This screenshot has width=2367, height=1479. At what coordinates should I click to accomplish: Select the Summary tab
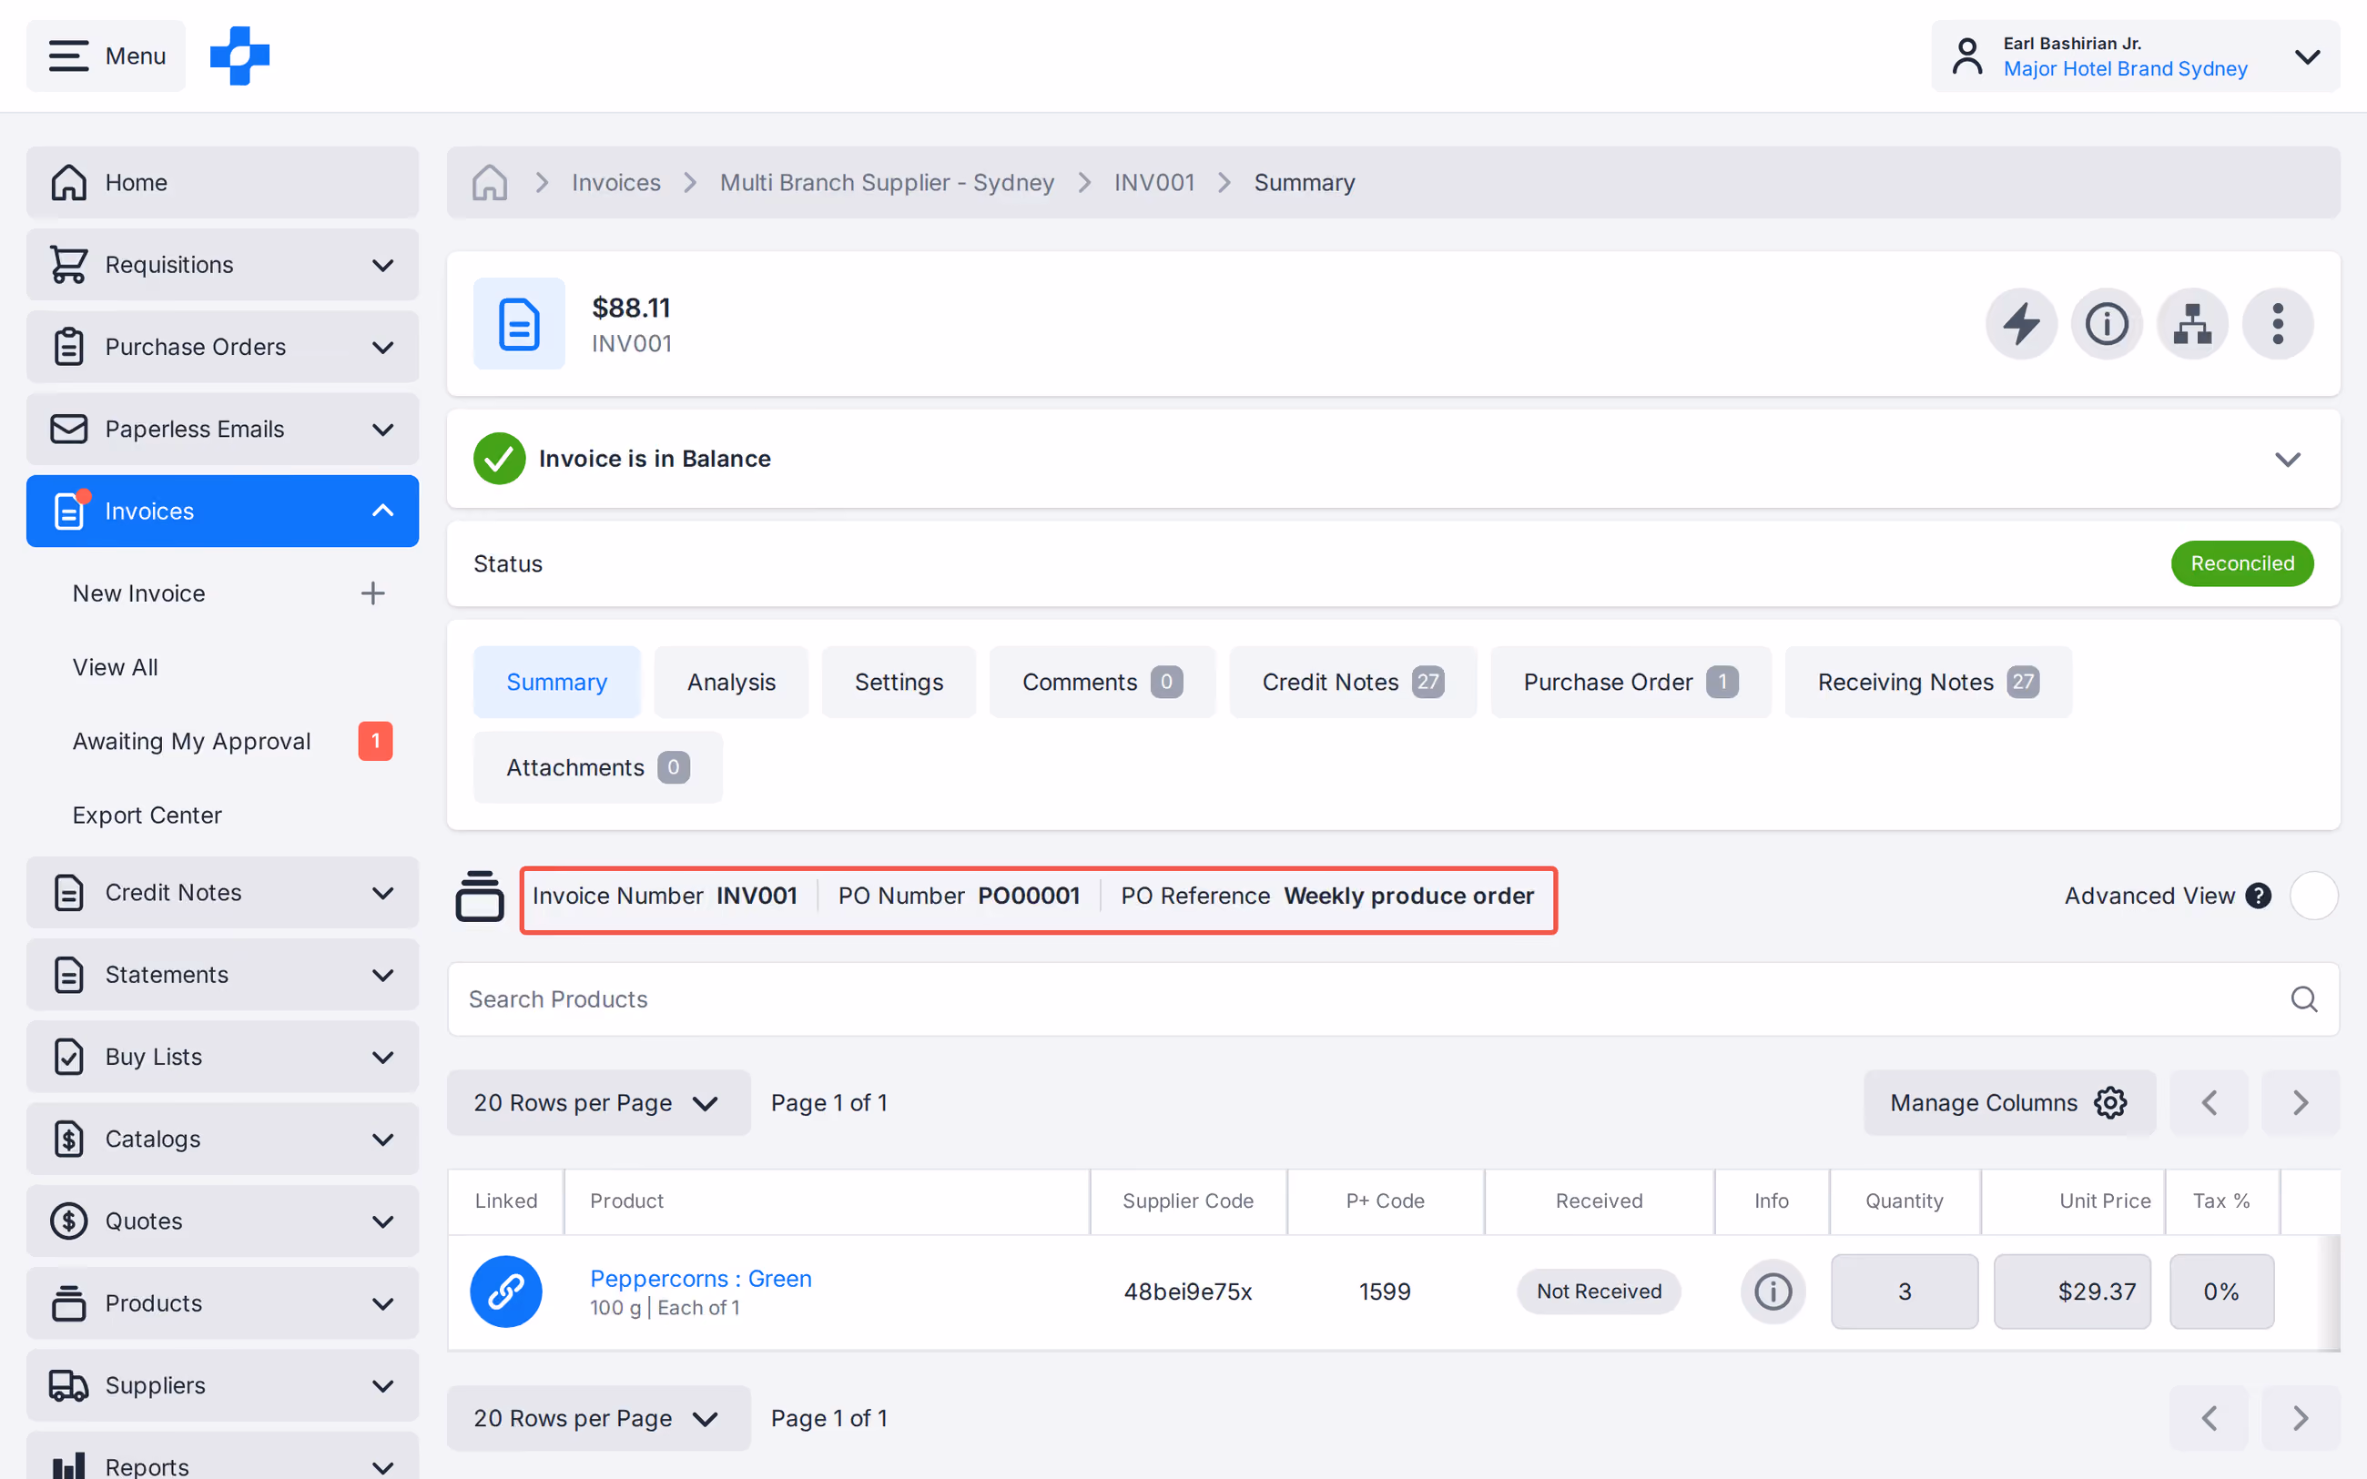click(556, 682)
